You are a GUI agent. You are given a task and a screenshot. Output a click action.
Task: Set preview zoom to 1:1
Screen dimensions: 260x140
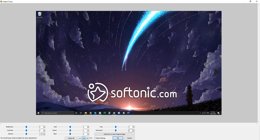(80, 138)
